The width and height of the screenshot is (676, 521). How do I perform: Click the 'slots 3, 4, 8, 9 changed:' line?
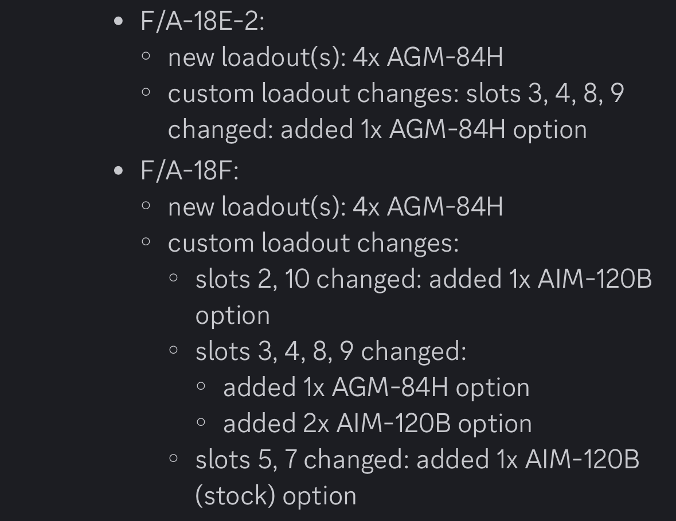pos(331,351)
